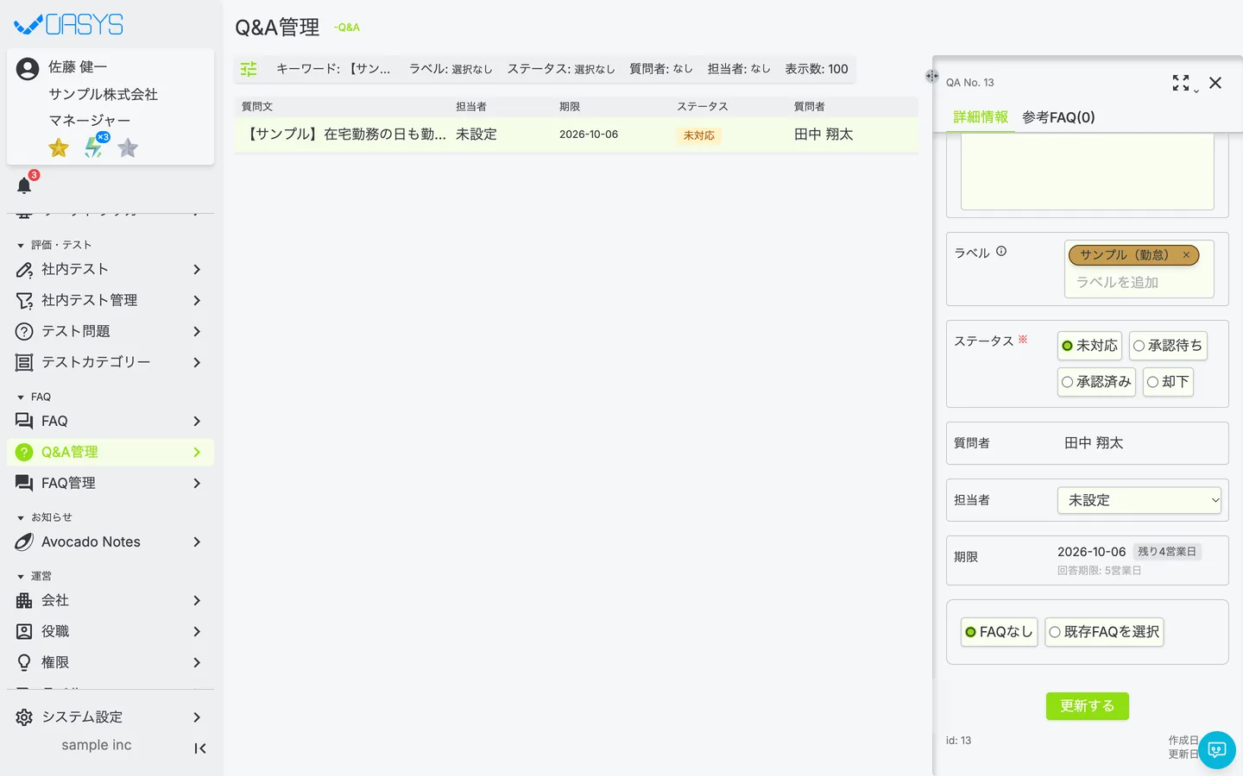Click the 更新する button
This screenshot has width=1243, height=776.
pos(1088,706)
